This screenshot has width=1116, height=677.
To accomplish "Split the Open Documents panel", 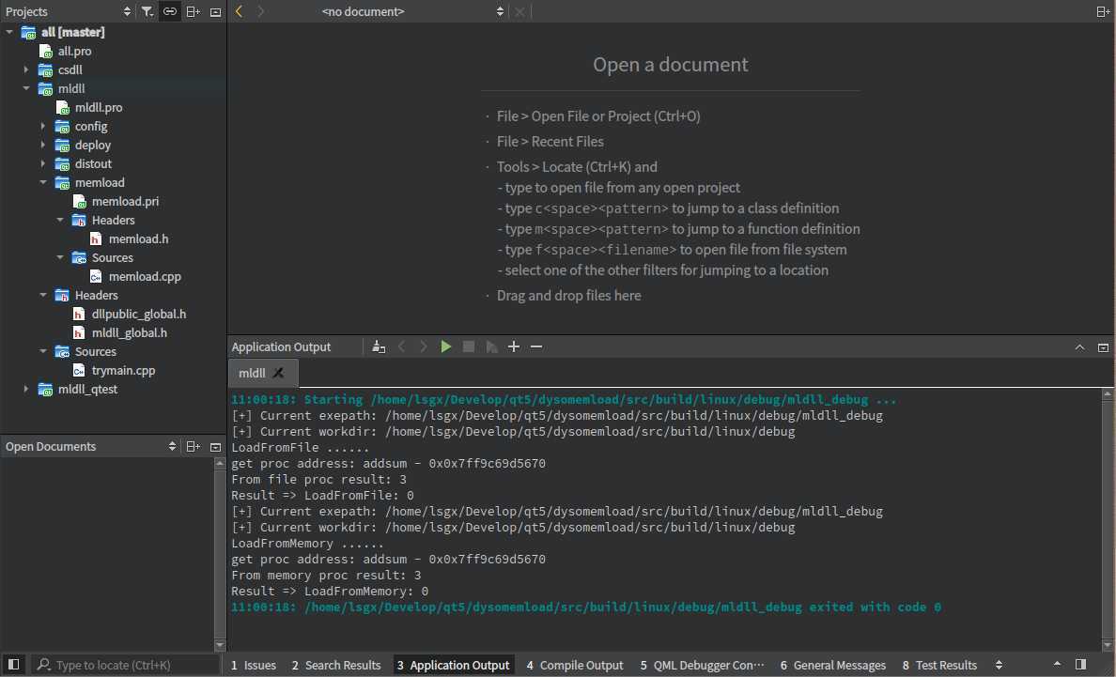I will (193, 447).
